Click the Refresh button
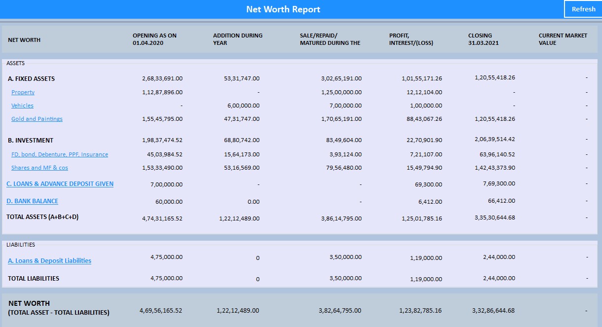The image size is (602, 327). point(583,9)
